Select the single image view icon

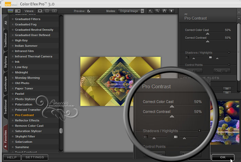point(40,11)
